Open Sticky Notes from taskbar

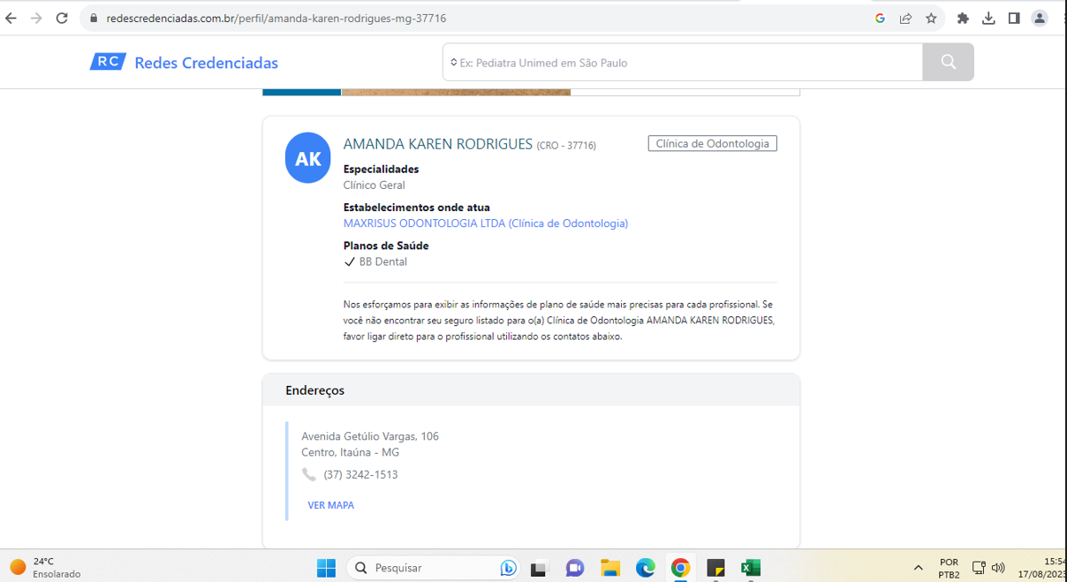coord(715,568)
